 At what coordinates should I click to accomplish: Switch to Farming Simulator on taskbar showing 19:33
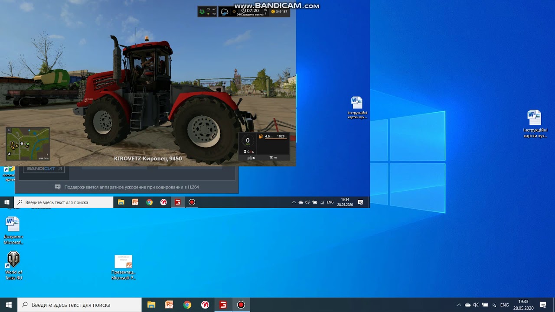click(223, 305)
